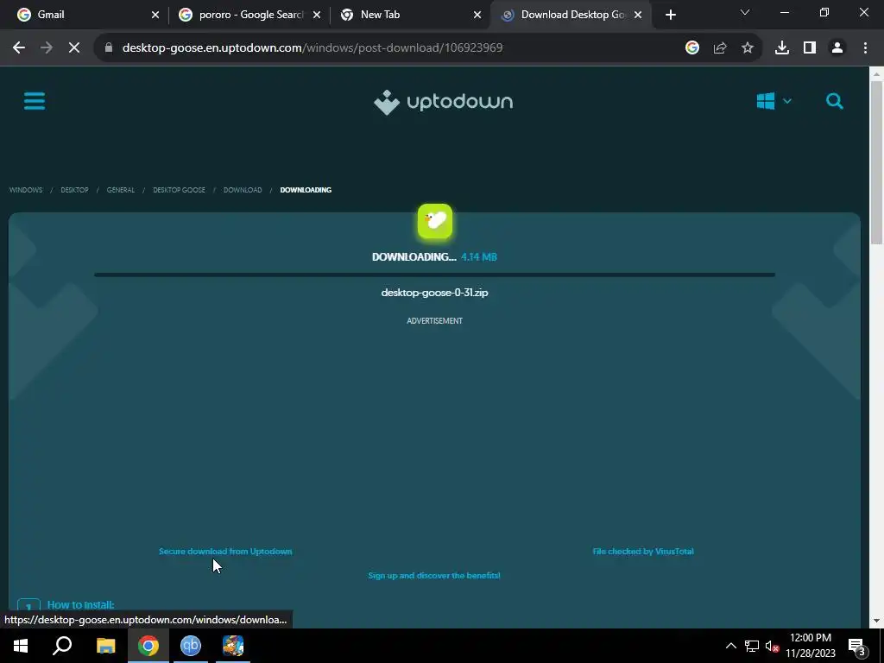Click the Google icon in address bar
Viewport: 884px width, 663px height.
[x=692, y=48]
